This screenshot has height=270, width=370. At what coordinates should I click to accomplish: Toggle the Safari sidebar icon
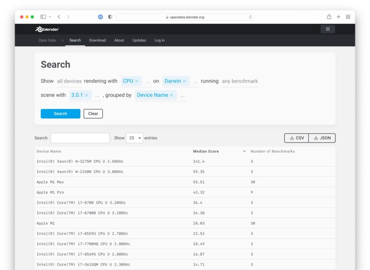[x=43, y=17]
